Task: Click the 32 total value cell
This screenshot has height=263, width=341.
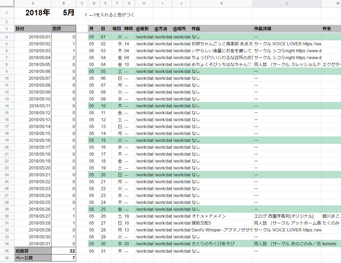Action: (x=64, y=251)
